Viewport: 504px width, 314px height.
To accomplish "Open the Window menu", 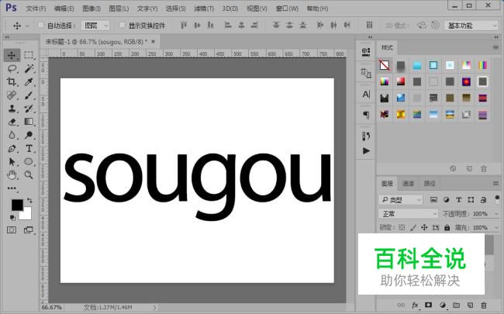I will coord(287,9).
